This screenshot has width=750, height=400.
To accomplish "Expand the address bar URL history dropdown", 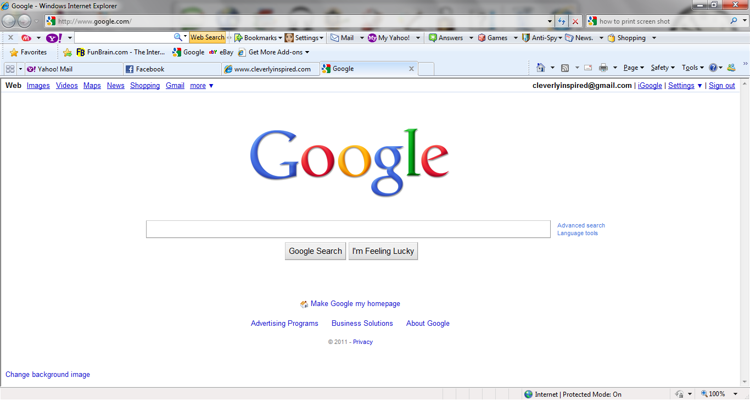I will pyautogui.click(x=550, y=21).
